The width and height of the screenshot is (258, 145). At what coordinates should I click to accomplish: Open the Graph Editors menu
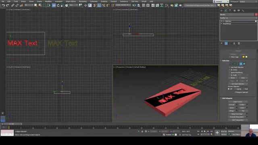(71, 1)
